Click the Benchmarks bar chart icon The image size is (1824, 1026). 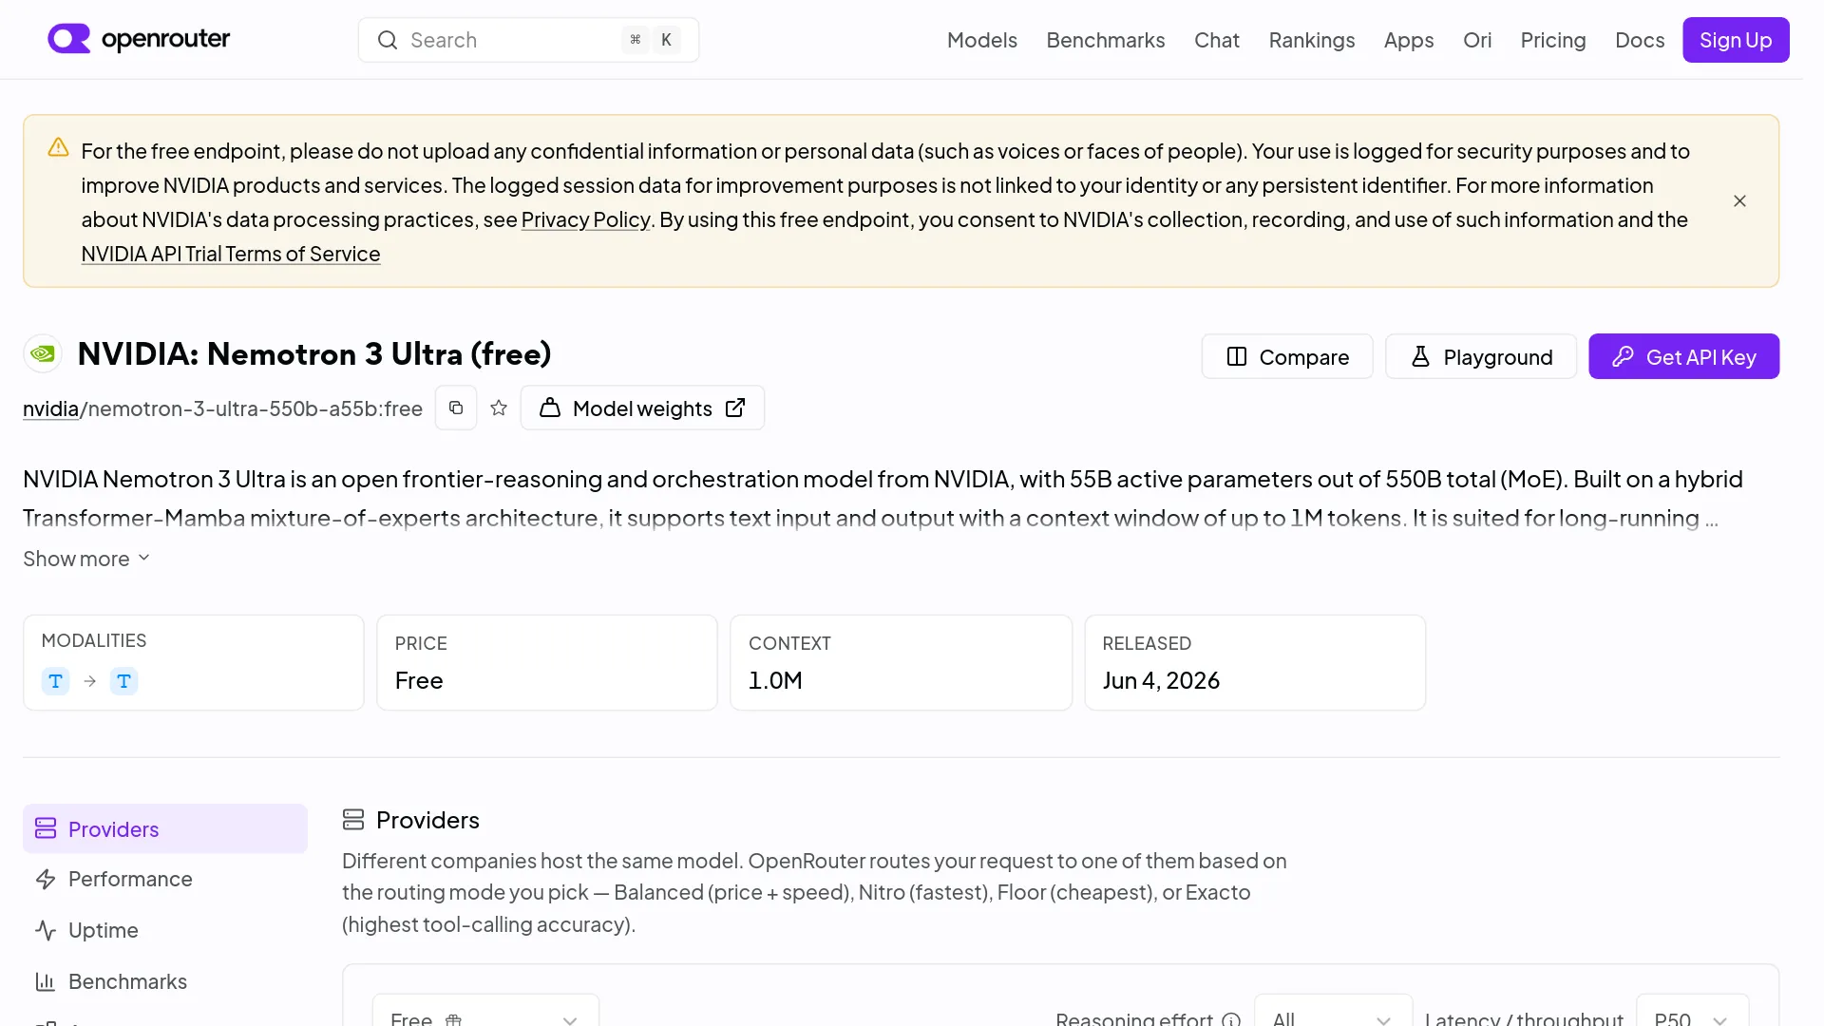pyautogui.click(x=46, y=981)
